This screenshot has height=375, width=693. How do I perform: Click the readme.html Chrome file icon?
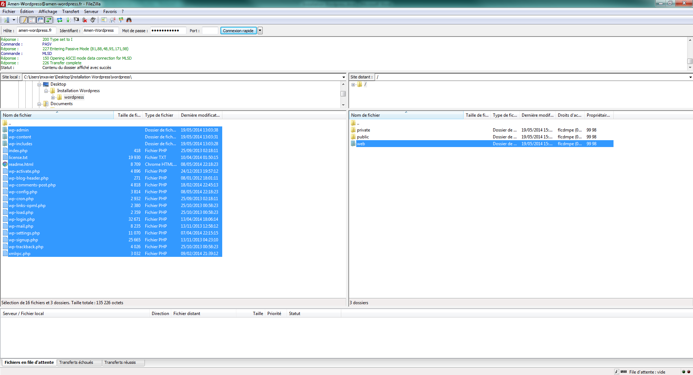tap(5, 164)
